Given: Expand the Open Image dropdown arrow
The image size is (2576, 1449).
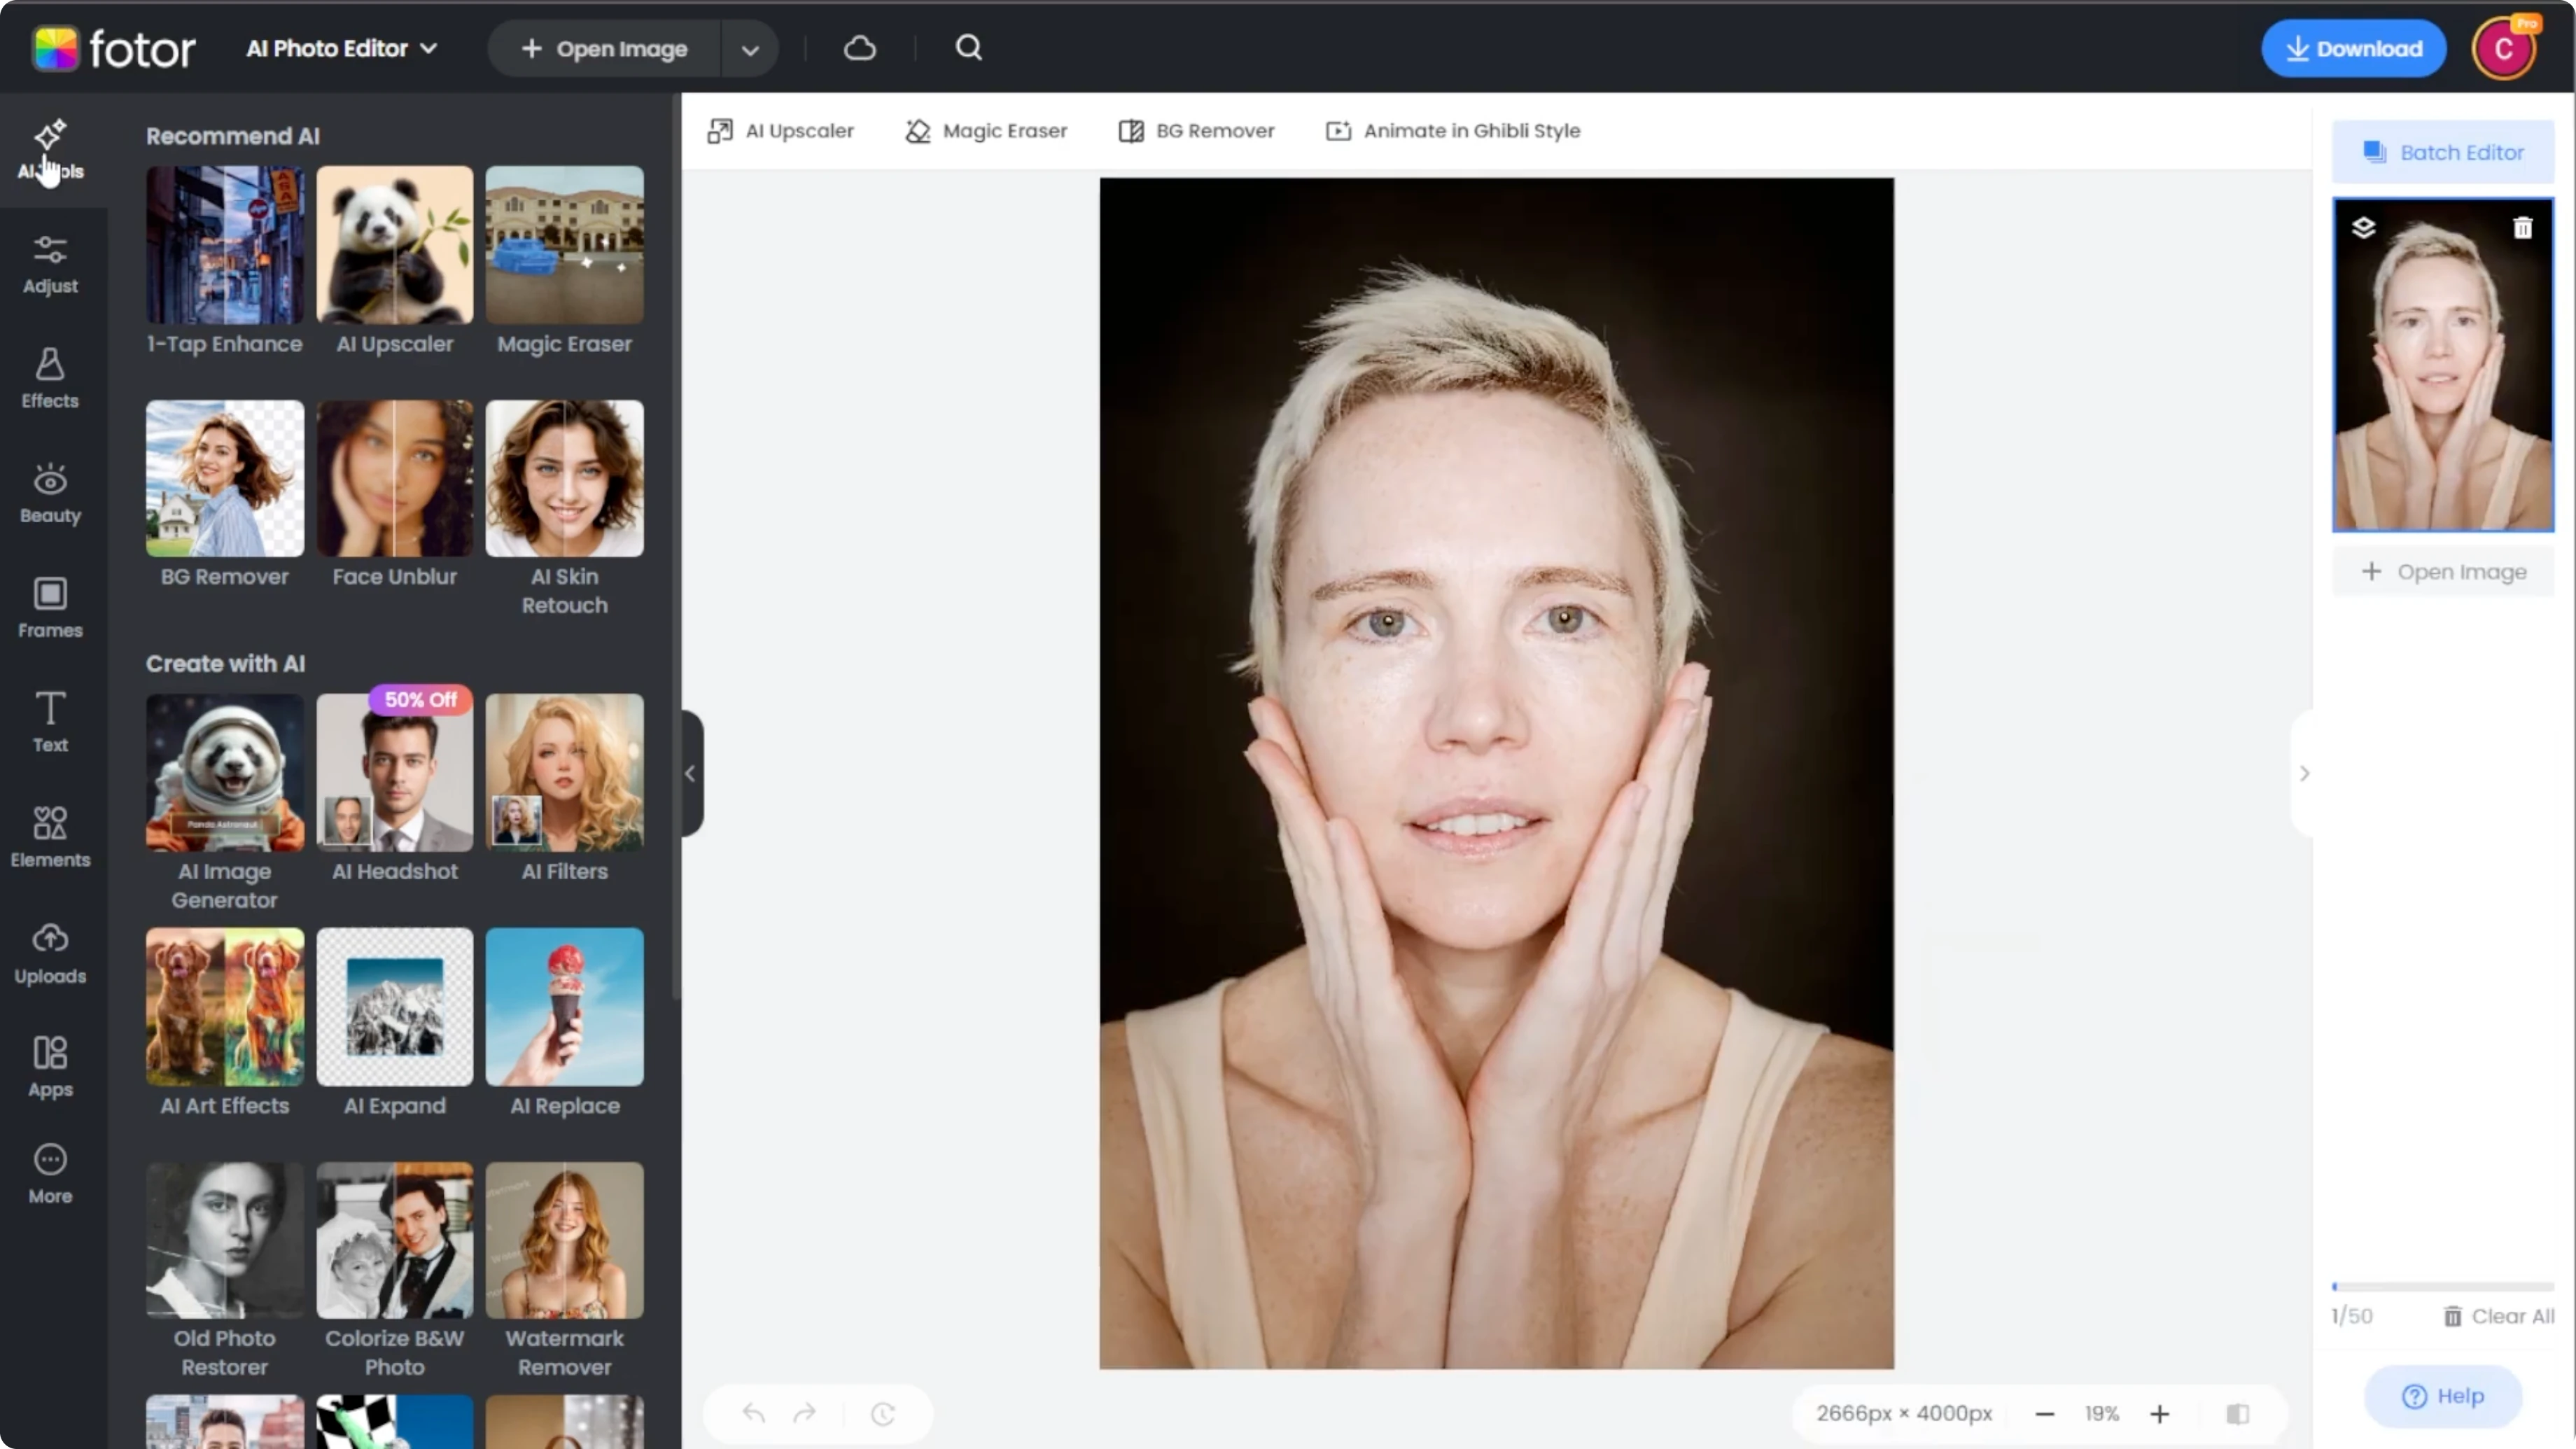Looking at the screenshot, I should point(750,48).
